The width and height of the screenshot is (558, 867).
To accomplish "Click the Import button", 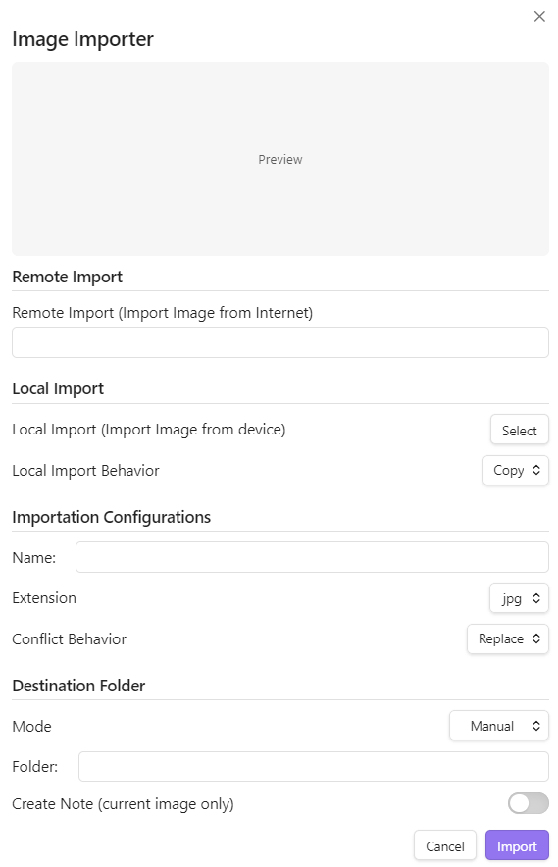I will click(x=517, y=846).
